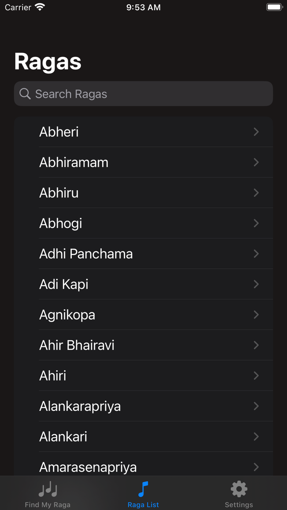287x510 pixels.
Task: Tap the Find My Raga tuning-notes icon
Action: [48, 488]
